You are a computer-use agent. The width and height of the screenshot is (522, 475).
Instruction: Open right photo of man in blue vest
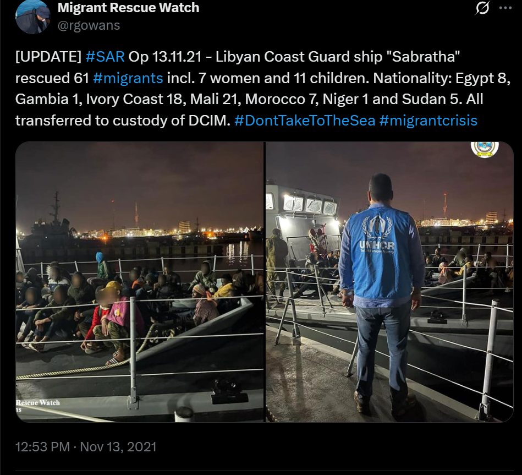point(389,282)
